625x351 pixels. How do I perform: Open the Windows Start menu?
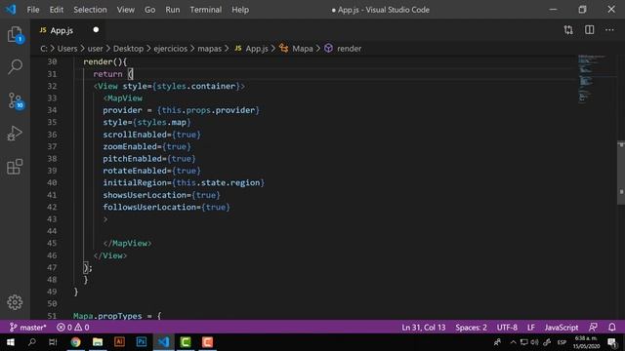[x=11, y=342]
